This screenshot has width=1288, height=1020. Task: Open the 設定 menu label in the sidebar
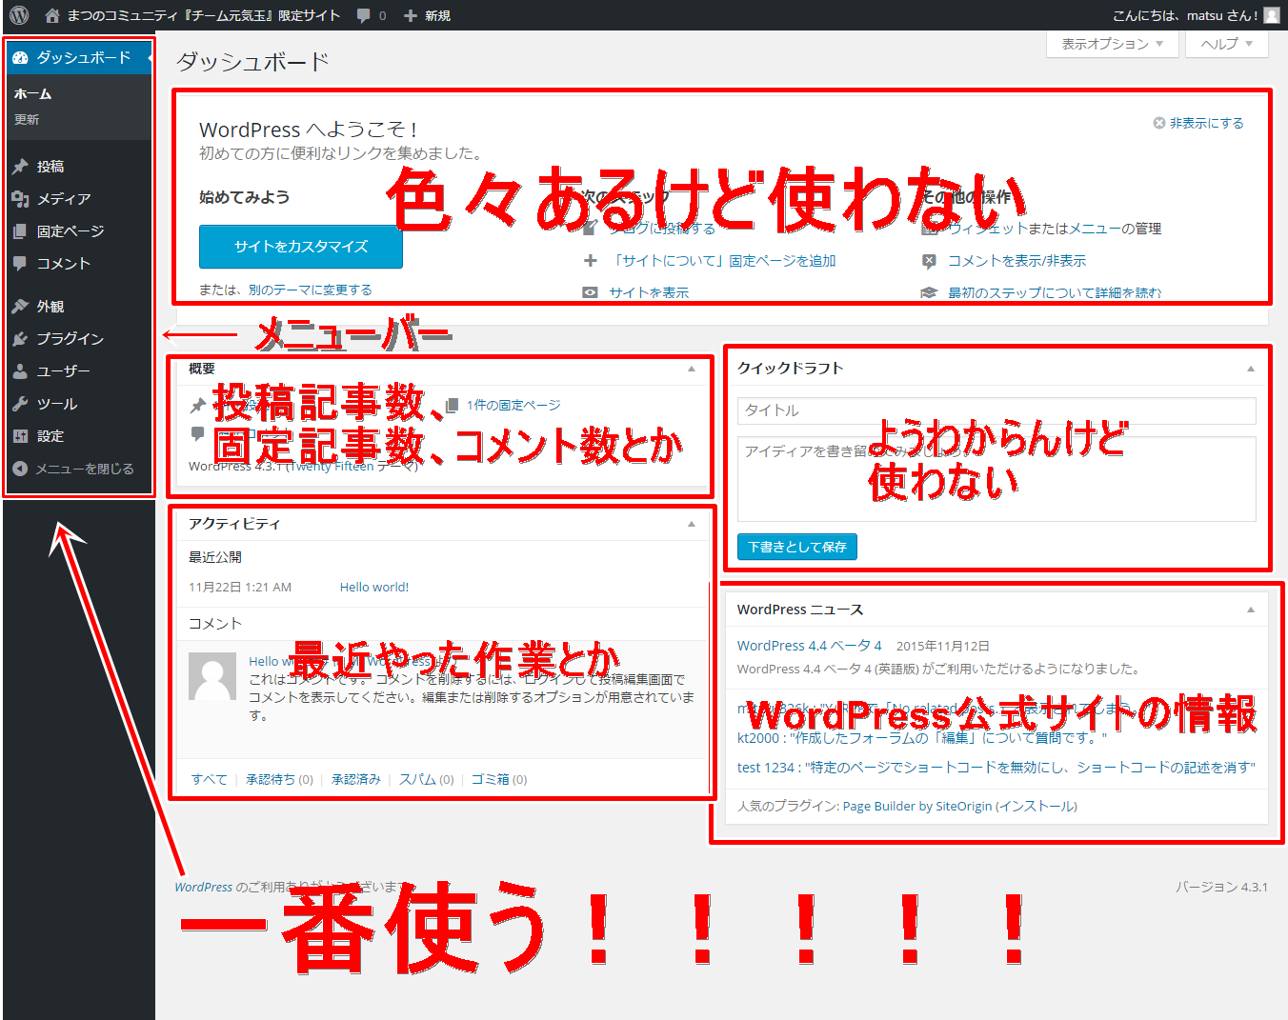(50, 436)
